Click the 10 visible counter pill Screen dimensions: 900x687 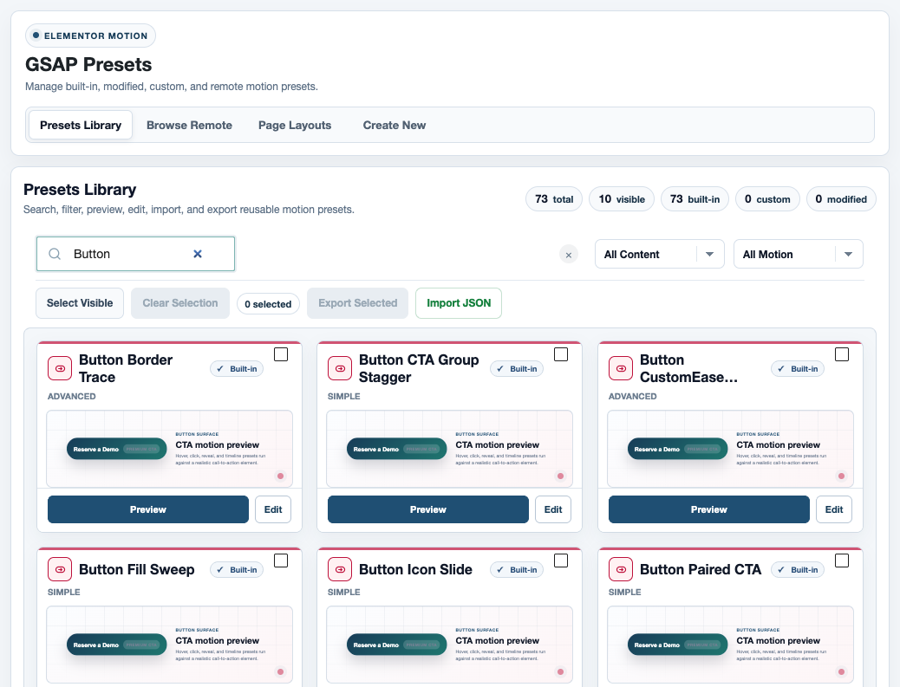(x=622, y=199)
